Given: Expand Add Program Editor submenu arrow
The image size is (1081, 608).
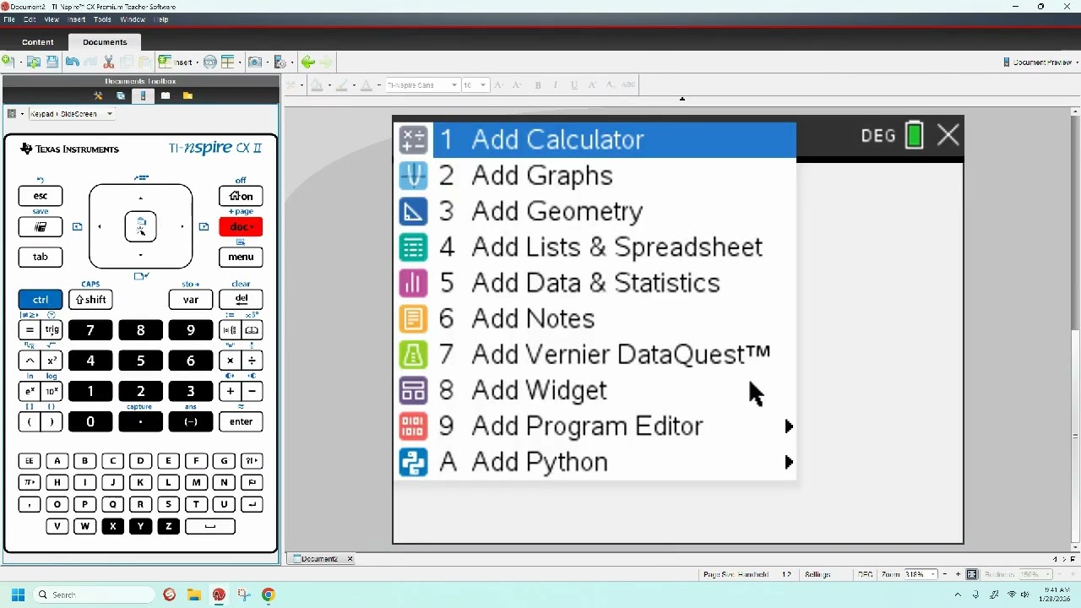Looking at the screenshot, I should coord(789,426).
